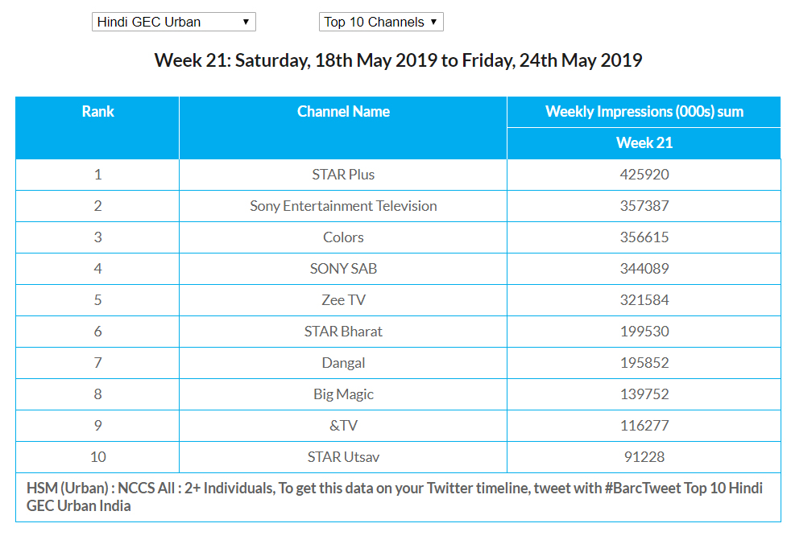This screenshot has height=540, width=787.
Task: Click the 425920 impressions value
Action: pos(644,175)
